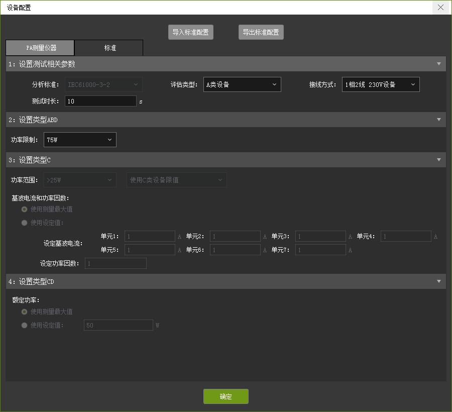452x412 pixels.
Task: Close the 设备配置 dialog window
Action: 440,8
